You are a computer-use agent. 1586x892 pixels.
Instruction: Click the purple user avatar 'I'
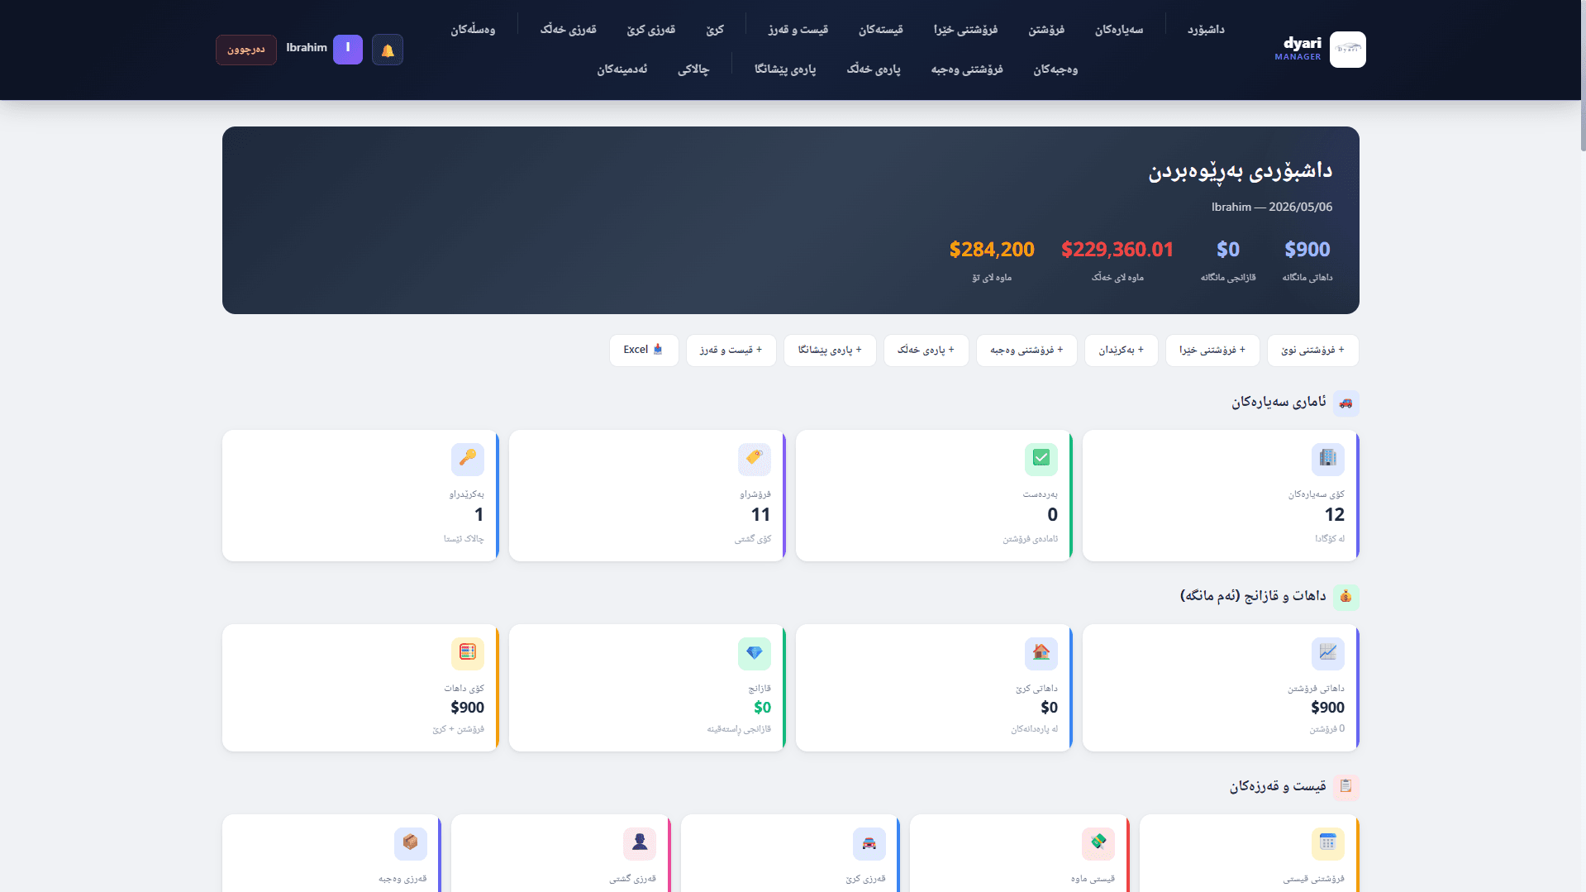coord(348,49)
